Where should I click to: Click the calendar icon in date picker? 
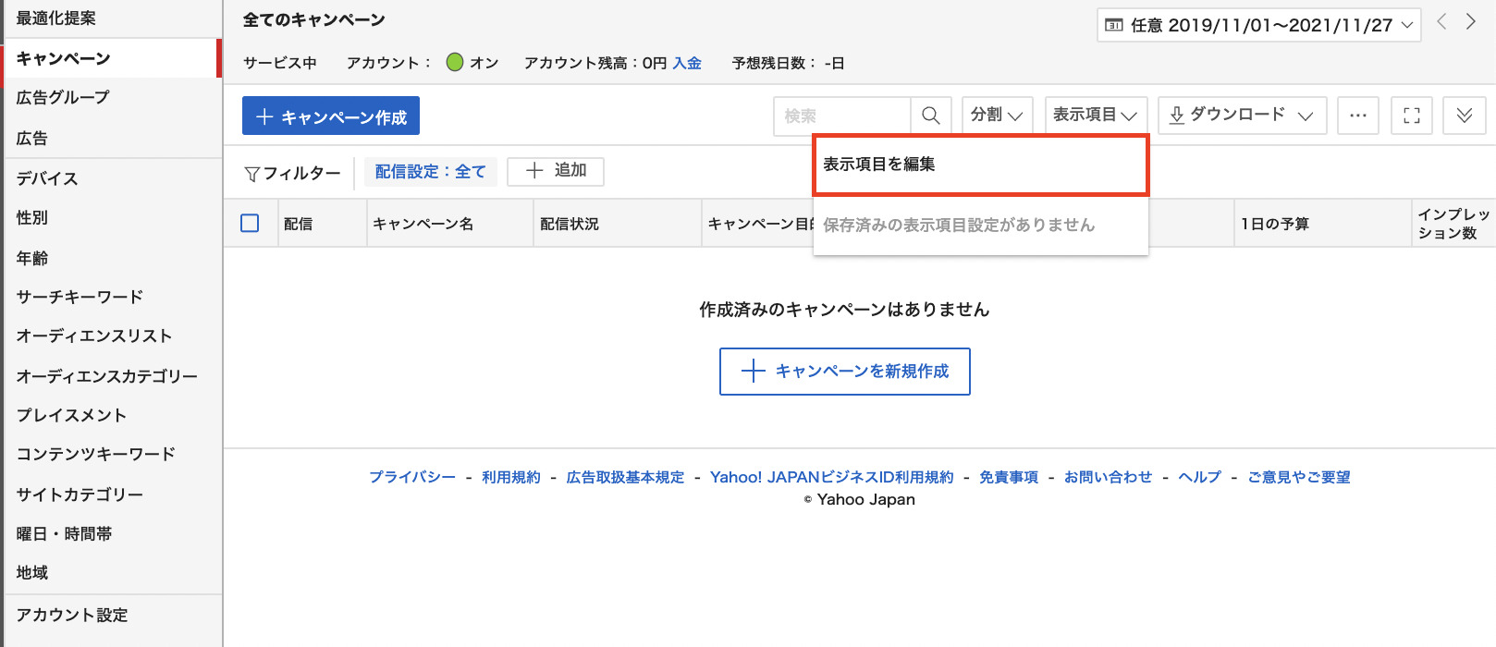tap(1114, 25)
